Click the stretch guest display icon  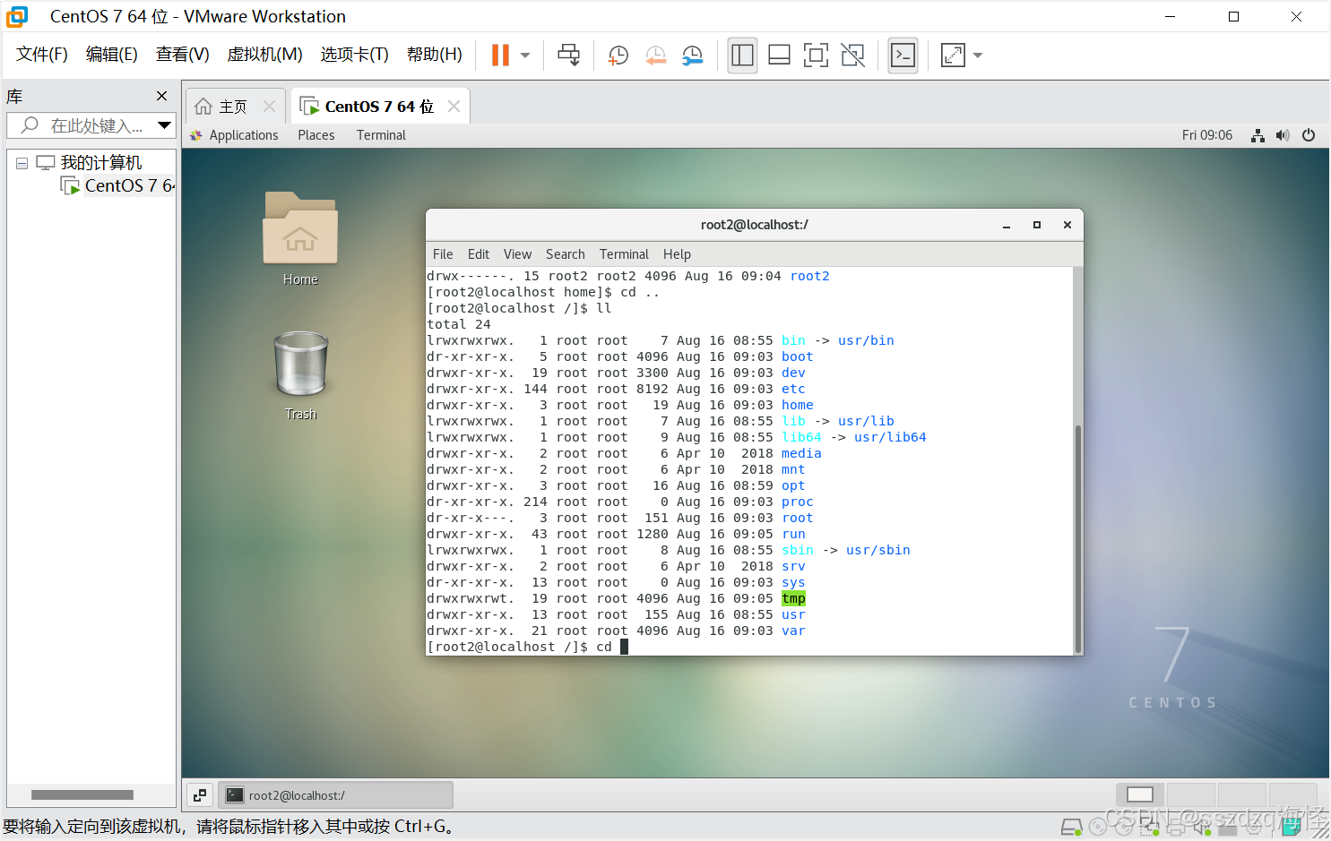953,56
